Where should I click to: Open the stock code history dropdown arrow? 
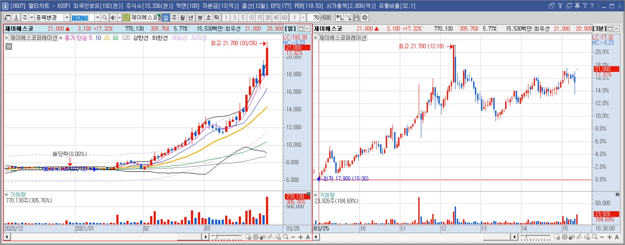pos(97,18)
